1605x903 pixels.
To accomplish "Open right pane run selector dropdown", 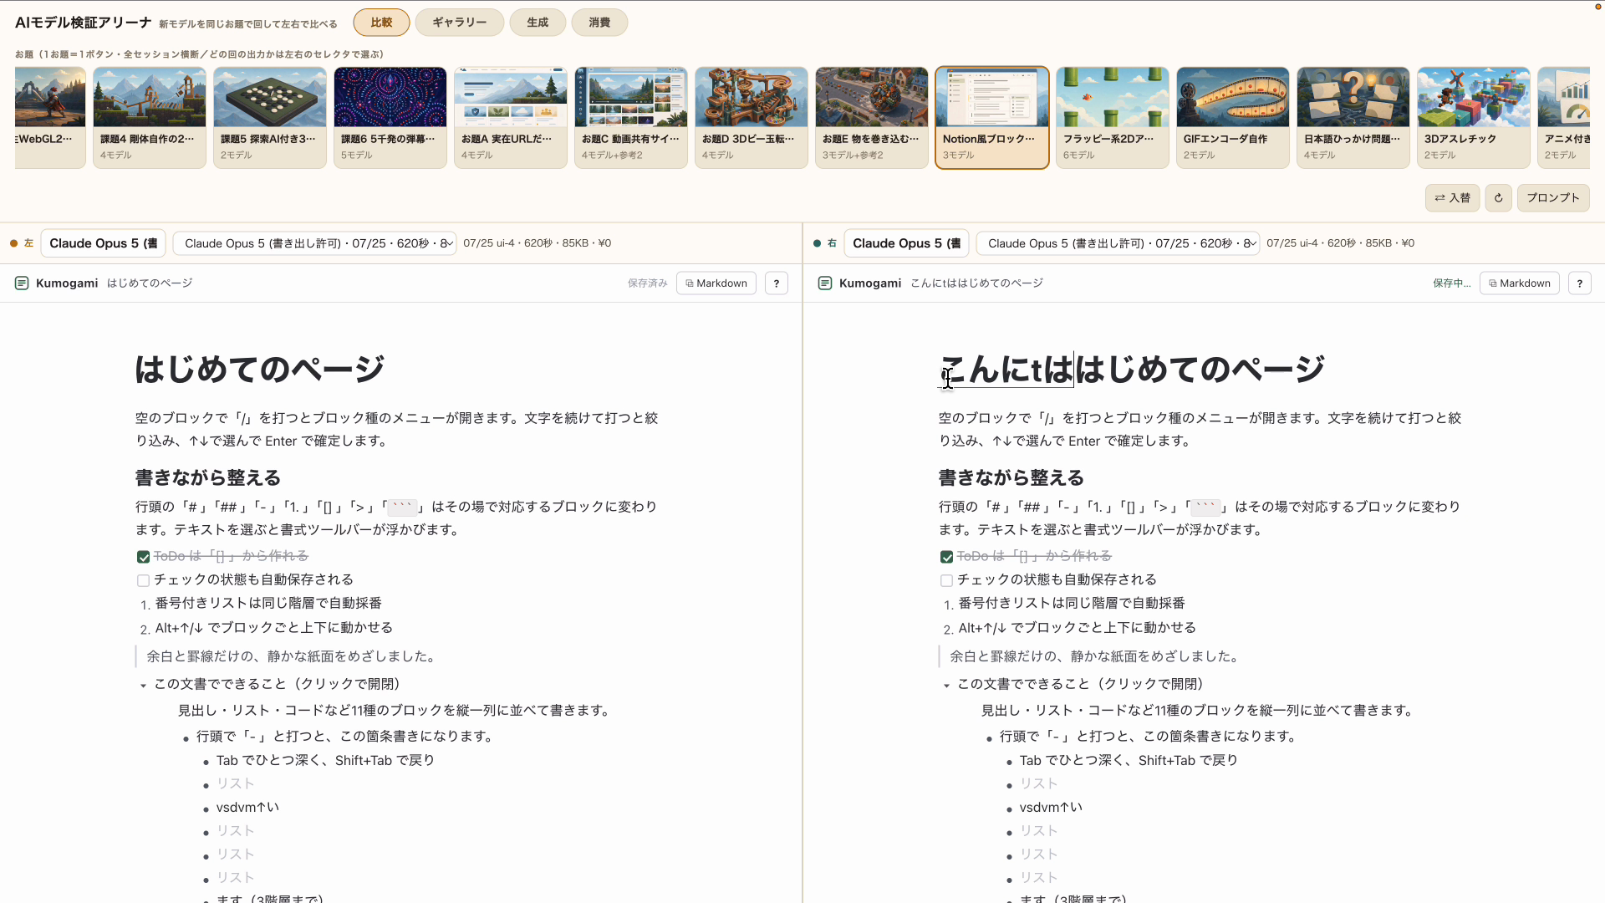I will 1118,243.
